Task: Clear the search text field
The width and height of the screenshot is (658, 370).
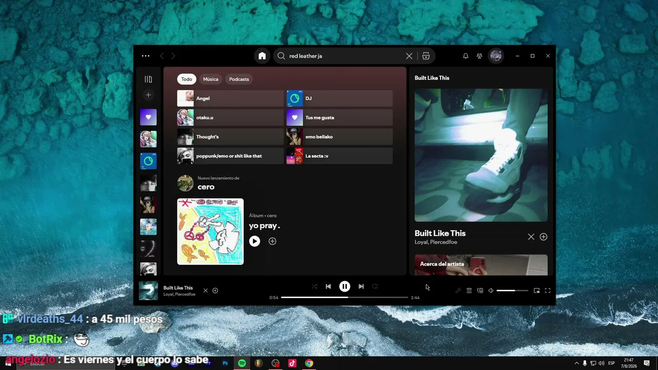Action: 409,56
